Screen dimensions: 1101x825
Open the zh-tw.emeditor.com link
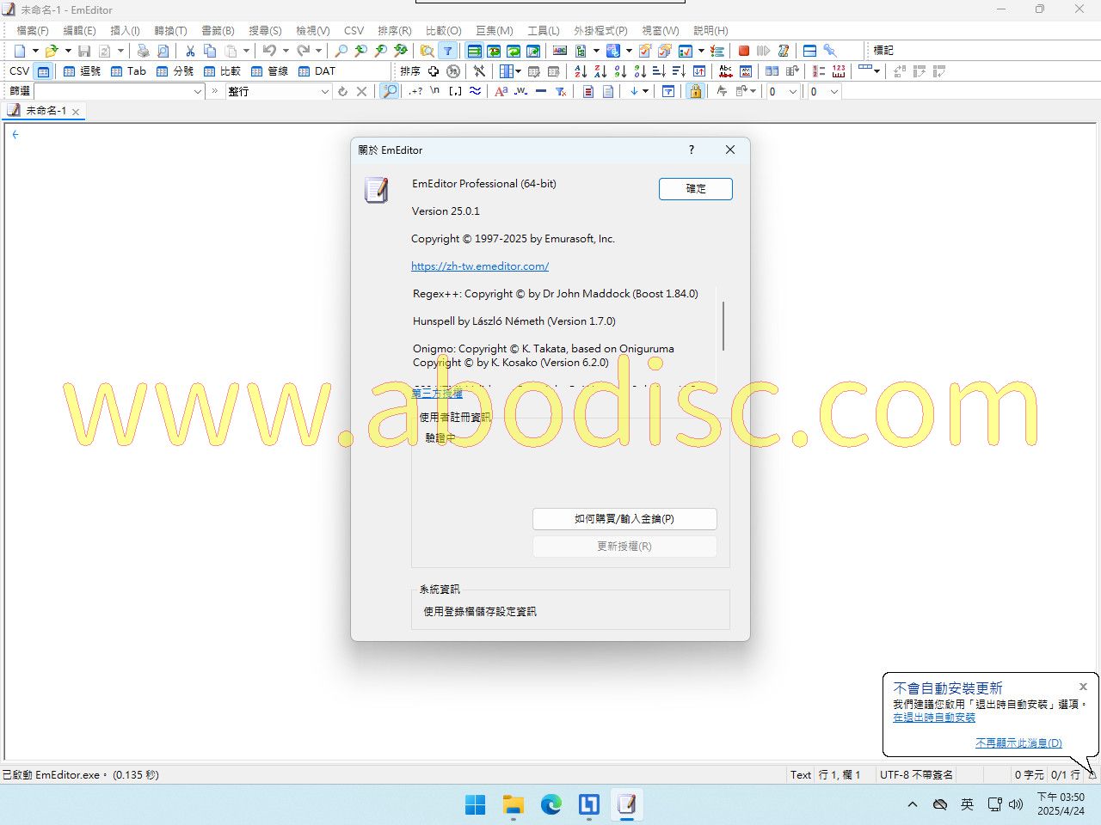tap(480, 266)
